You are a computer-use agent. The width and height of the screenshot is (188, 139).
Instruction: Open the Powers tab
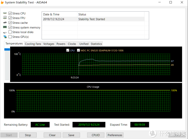61,44
